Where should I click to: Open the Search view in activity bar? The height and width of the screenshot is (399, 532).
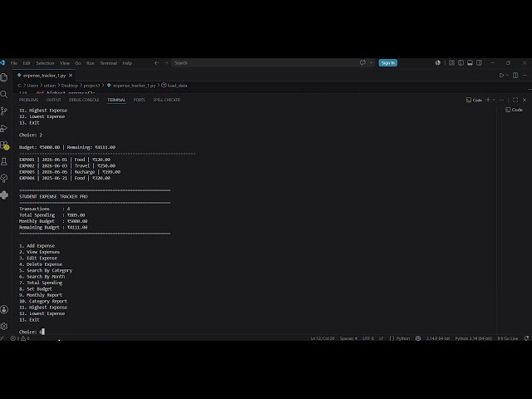tap(4, 94)
